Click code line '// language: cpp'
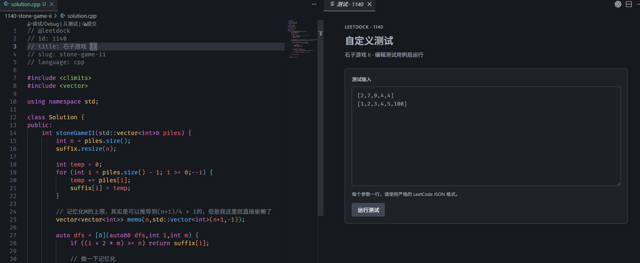Screen dimensions: 640x263 (56, 62)
